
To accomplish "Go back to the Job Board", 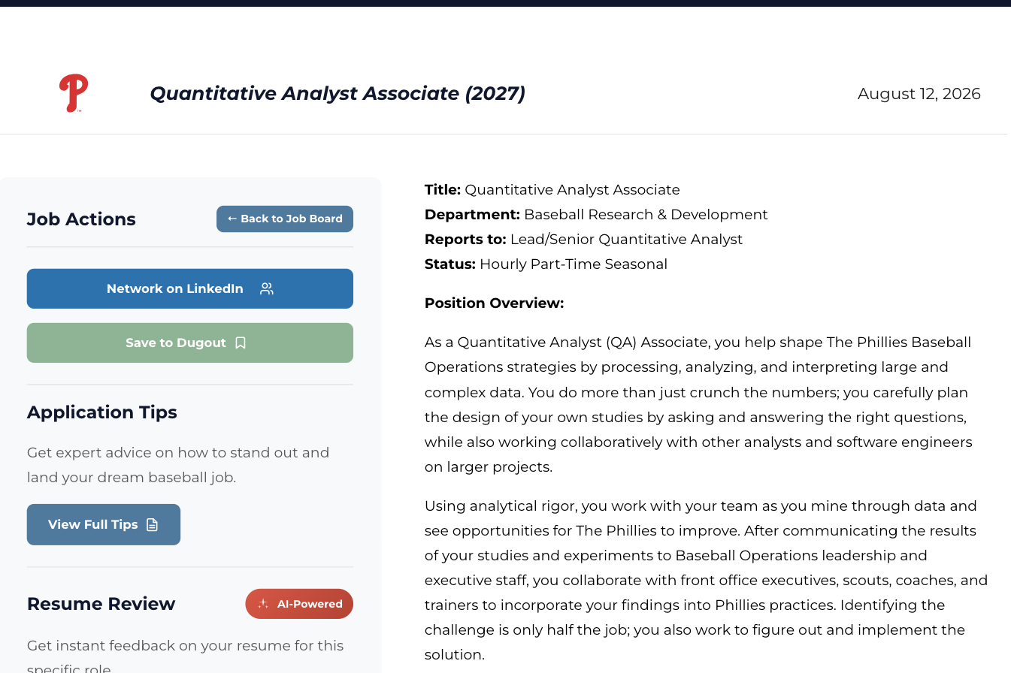I will [285, 219].
